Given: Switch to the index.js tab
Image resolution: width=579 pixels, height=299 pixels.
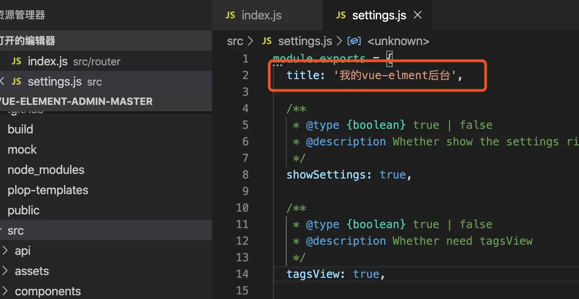Looking at the screenshot, I should (x=261, y=15).
